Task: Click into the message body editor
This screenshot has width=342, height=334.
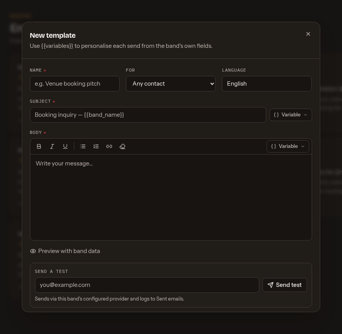Action: [x=171, y=197]
